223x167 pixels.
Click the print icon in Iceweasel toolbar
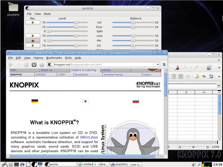(34, 64)
